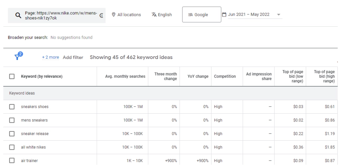Click the 1K – 10K value for air trainer
Image resolution: width=341 pixels, height=168 pixels.
point(135,161)
